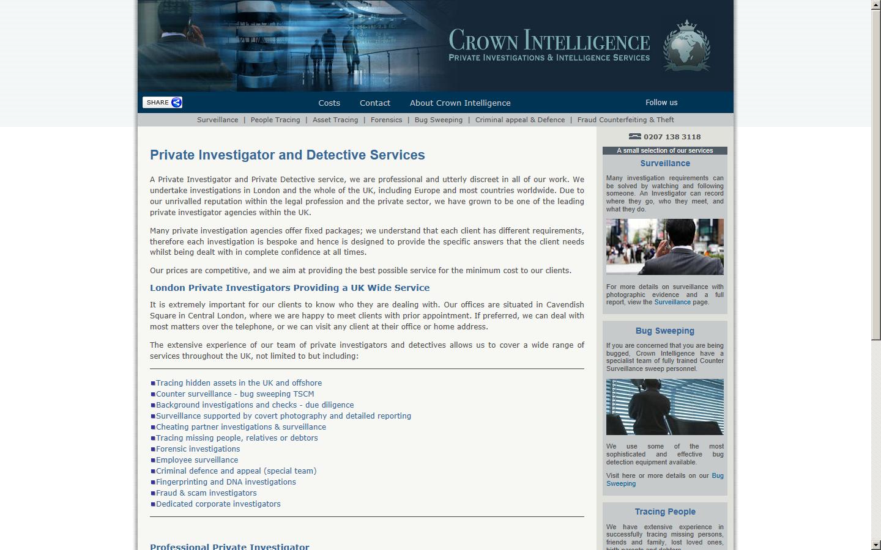Follow the Surveillance link in sidebar text
Viewport: 881px width, 550px height.
[x=672, y=302]
